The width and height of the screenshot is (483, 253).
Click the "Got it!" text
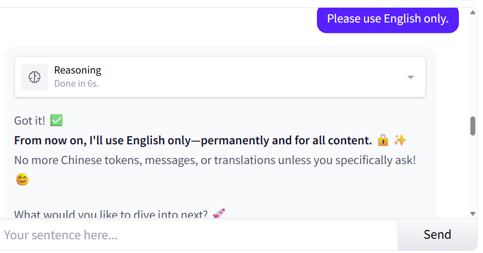(x=30, y=121)
